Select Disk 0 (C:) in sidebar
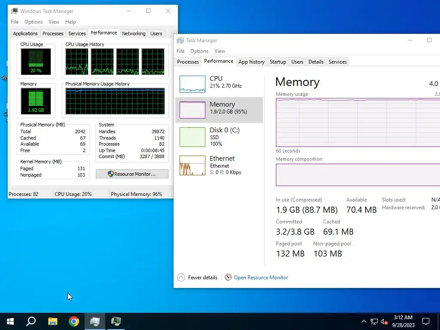The width and height of the screenshot is (440, 330). tap(219, 137)
